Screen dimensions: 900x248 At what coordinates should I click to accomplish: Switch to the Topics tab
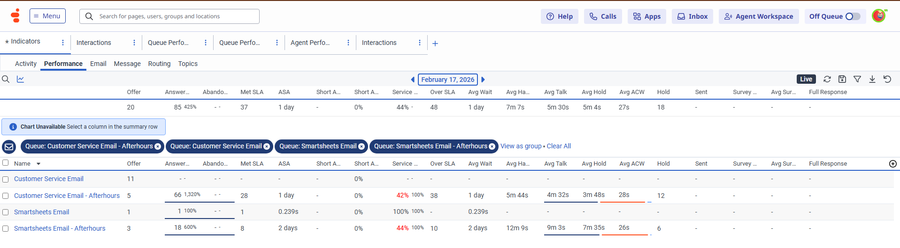[x=188, y=64]
